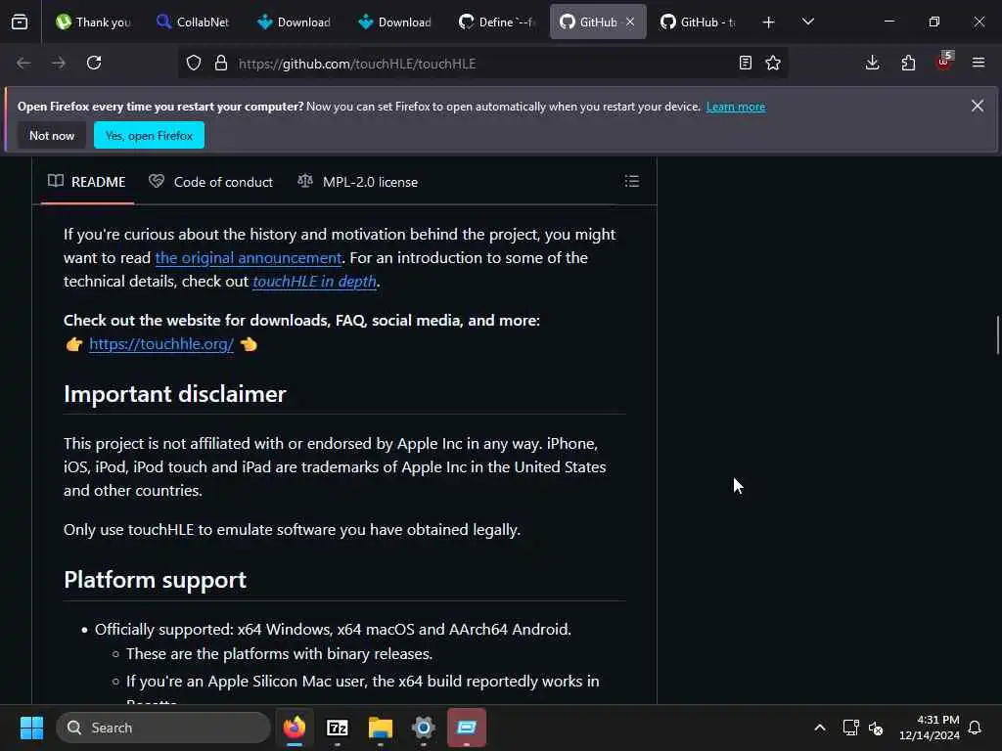Open Settings gear from the taskbar

[423, 728]
